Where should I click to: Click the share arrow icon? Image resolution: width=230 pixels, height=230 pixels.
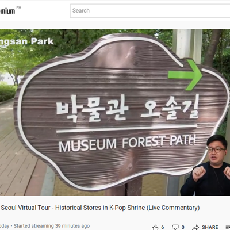tap(195, 227)
